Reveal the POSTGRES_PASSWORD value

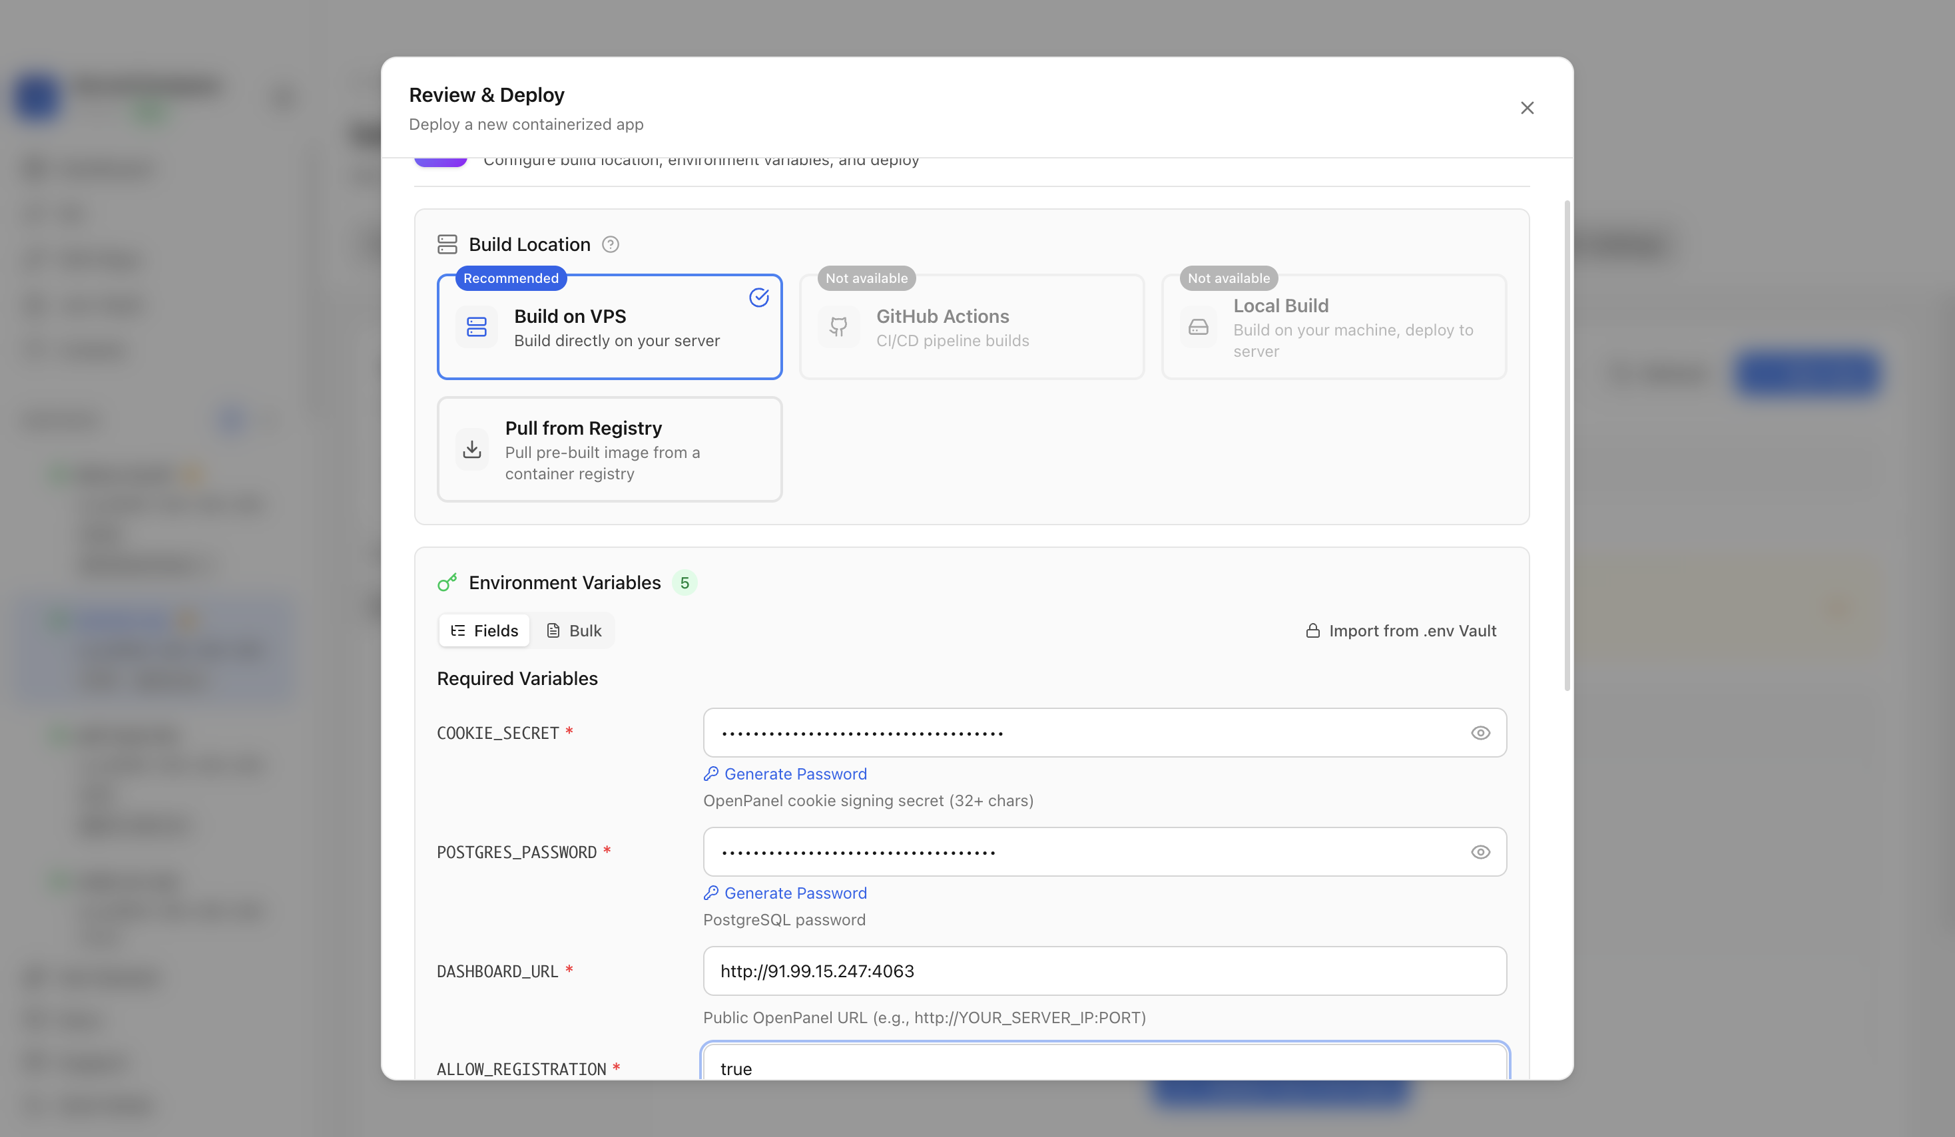tap(1480, 851)
